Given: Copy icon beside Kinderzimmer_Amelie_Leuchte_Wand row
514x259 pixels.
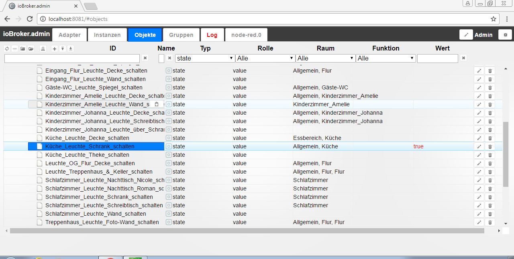Looking at the screenshot, I should (157, 104).
